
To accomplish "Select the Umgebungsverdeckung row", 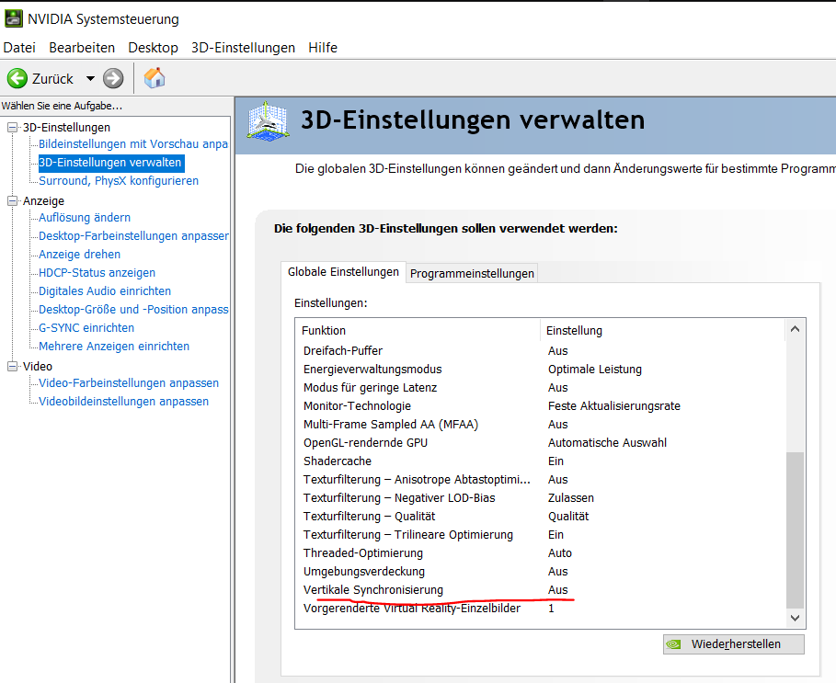I will pyautogui.click(x=541, y=571).
